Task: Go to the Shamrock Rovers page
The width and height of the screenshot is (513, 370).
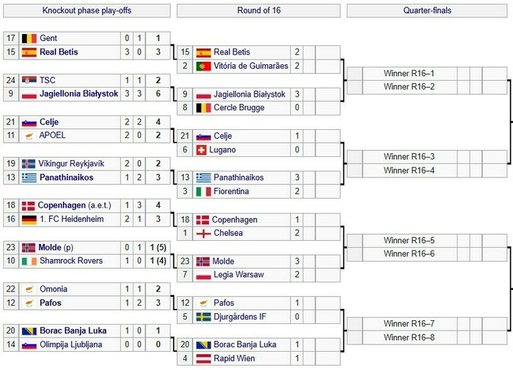Action: 72,261
